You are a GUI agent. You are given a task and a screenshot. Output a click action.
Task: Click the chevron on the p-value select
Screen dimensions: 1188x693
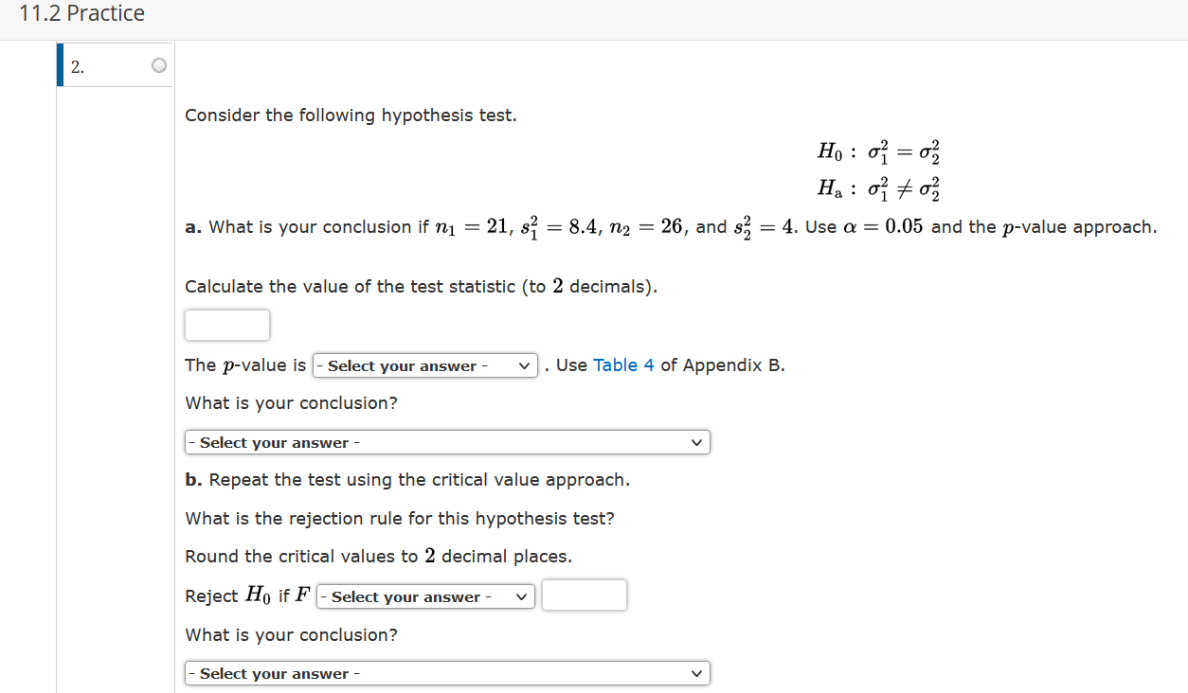522,365
